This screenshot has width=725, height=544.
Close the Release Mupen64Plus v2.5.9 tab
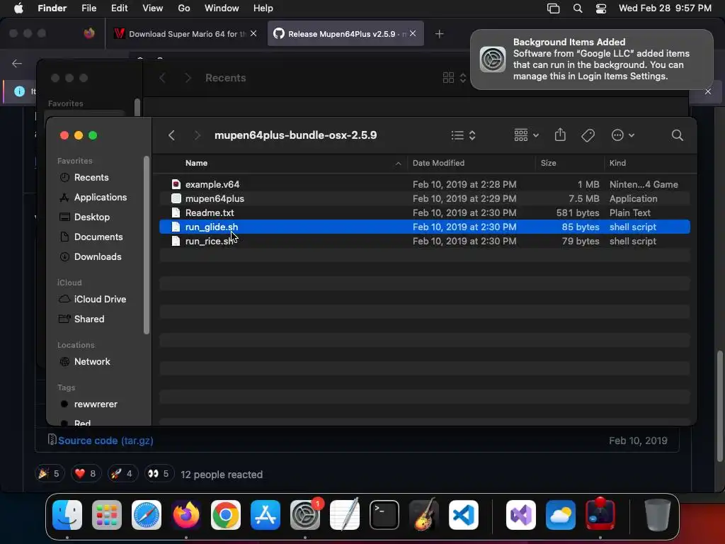coord(413,33)
